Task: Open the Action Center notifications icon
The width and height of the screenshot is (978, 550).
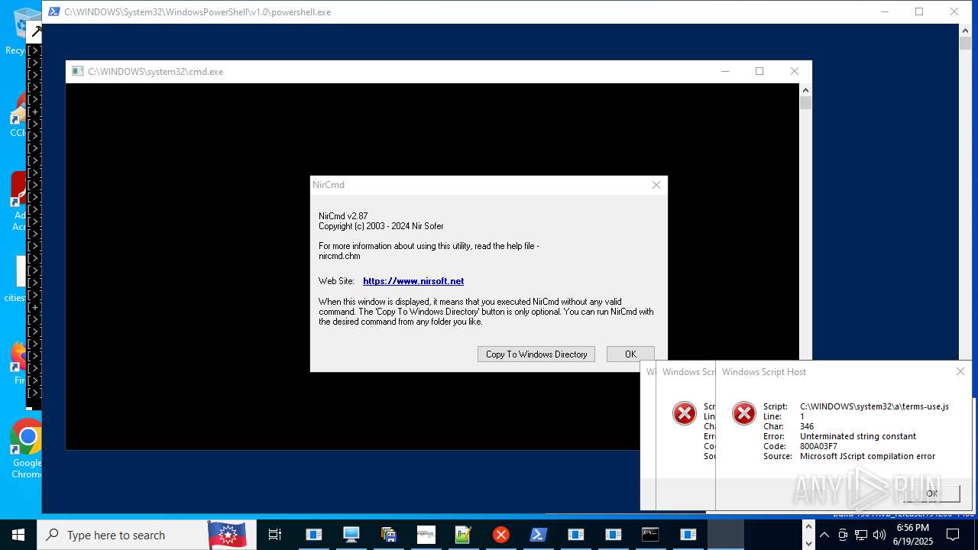Action: (x=953, y=535)
